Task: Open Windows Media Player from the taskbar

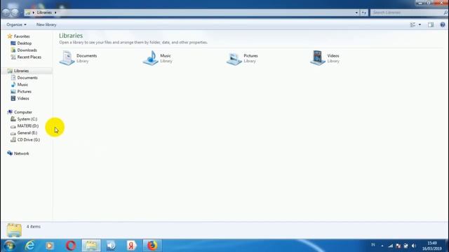Action: pyautogui.click(x=50, y=246)
